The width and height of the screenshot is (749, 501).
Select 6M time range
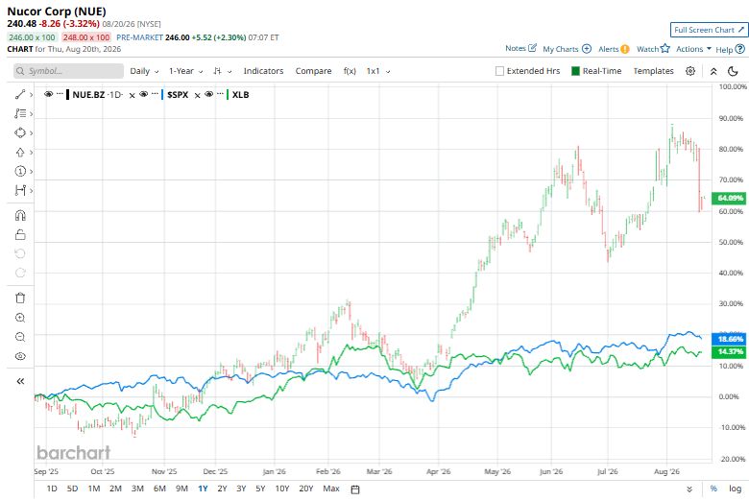[x=159, y=489]
